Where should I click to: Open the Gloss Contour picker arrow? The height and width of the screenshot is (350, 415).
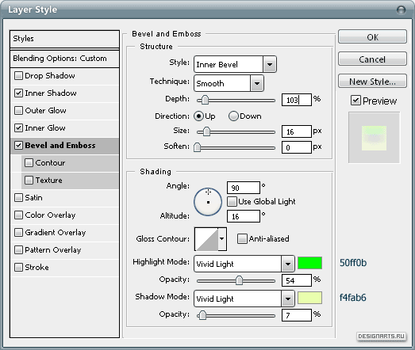222,239
